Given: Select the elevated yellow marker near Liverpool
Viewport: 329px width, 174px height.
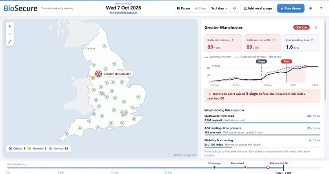Looking at the screenshot, I should click(x=93, y=78).
